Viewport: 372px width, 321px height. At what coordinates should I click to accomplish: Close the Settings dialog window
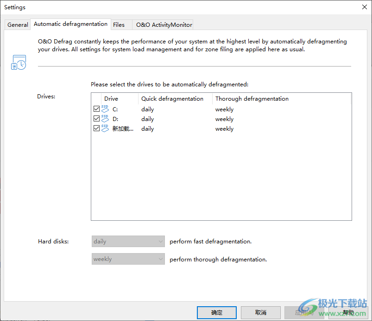point(364,7)
